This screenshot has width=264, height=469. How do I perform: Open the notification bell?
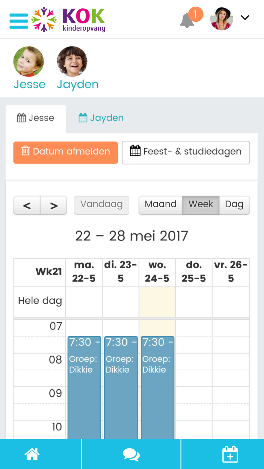pyautogui.click(x=187, y=20)
